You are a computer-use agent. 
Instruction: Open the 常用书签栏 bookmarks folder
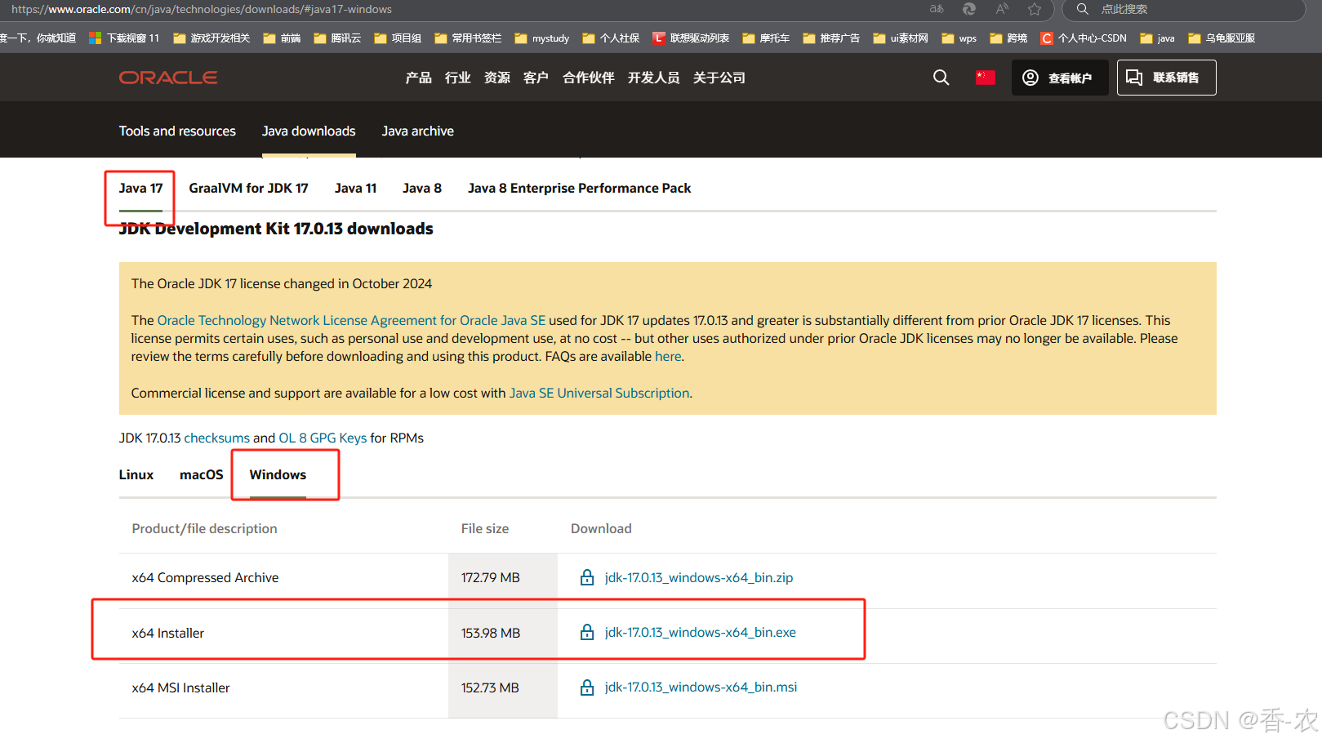[468, 38]
